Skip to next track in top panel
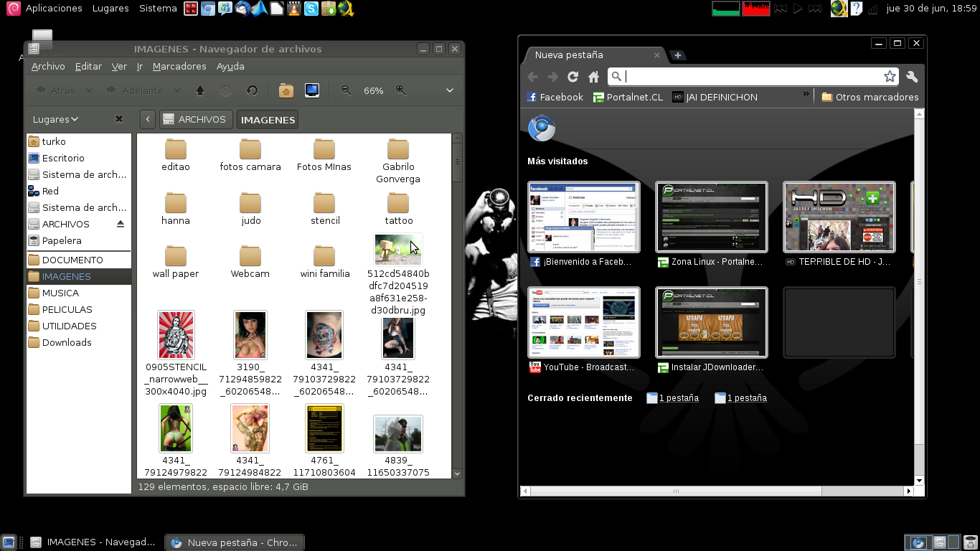 coord(815,9)
